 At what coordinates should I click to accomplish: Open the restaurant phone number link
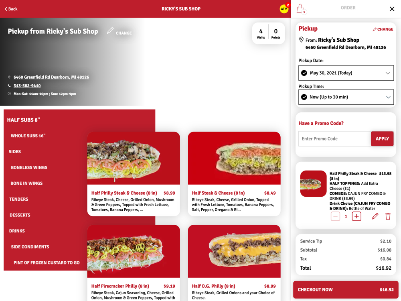click(27, 85)
